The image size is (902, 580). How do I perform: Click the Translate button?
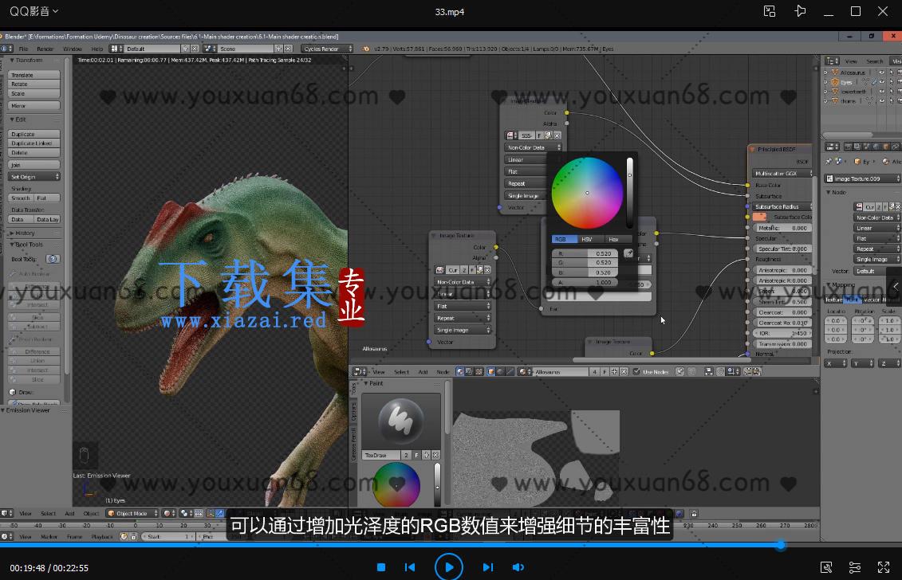(34, 76)
